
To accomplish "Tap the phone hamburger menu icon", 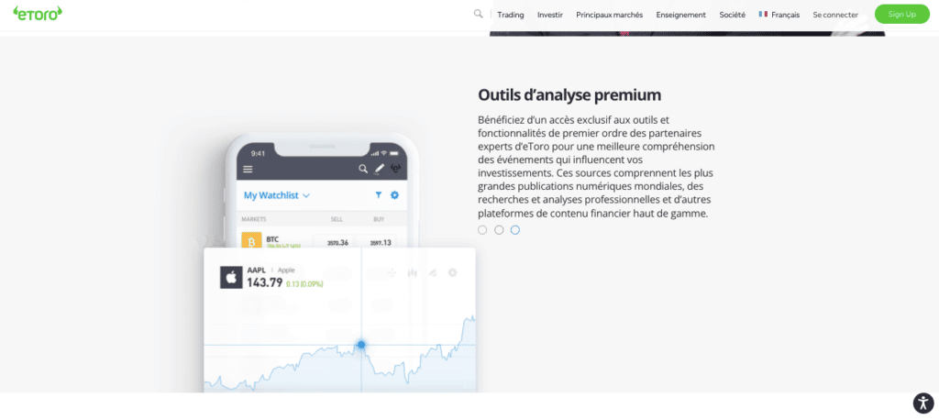I will click(x=248, y=170).
